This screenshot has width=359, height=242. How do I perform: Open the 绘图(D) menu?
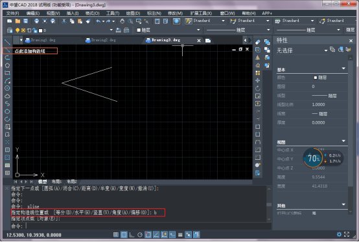pos(133,13)
